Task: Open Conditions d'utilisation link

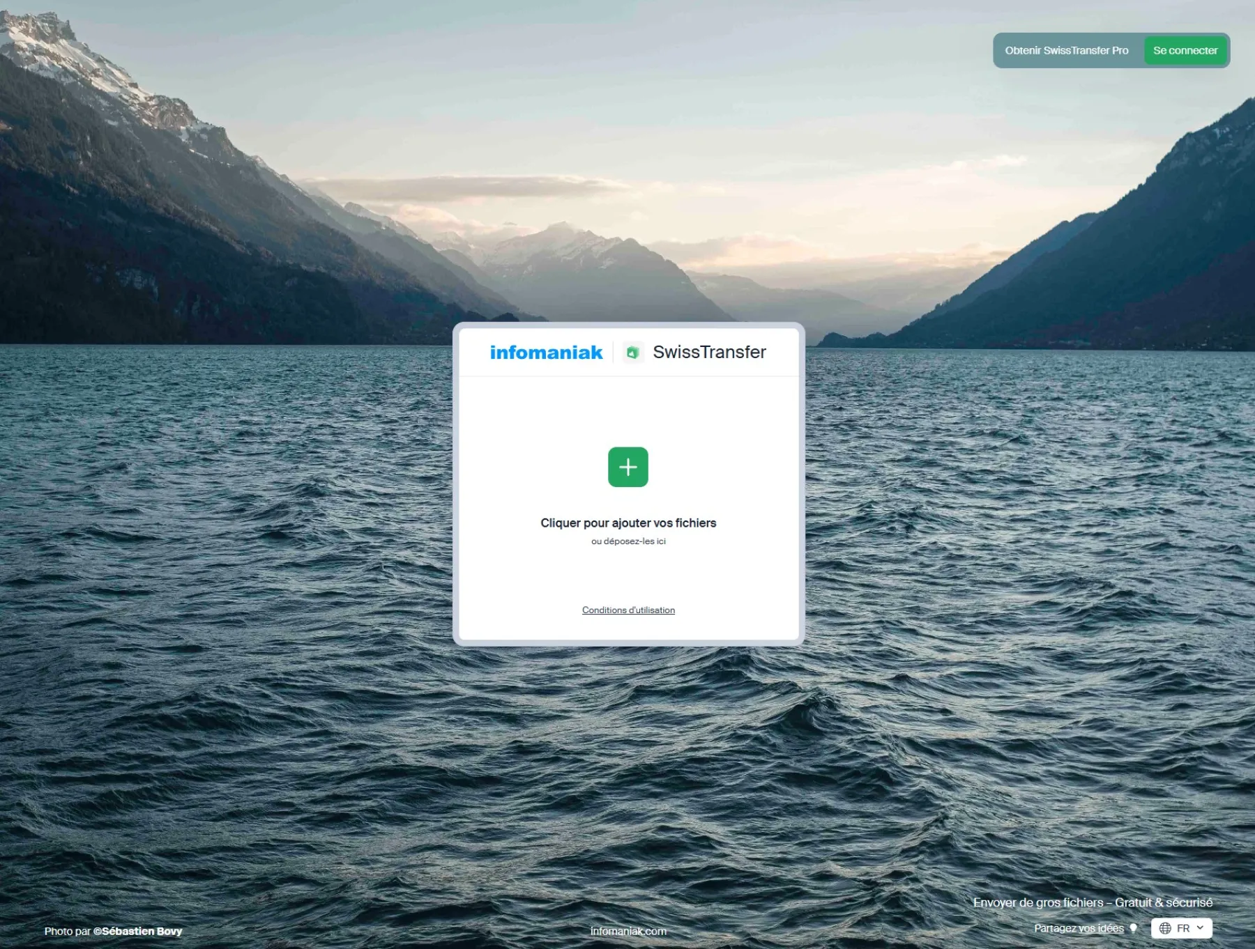Action: [628, 610]
